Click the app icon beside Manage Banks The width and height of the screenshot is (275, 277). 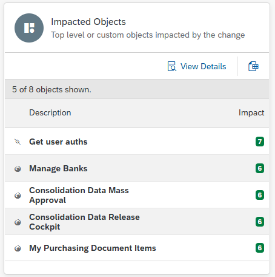coord(18,168)
